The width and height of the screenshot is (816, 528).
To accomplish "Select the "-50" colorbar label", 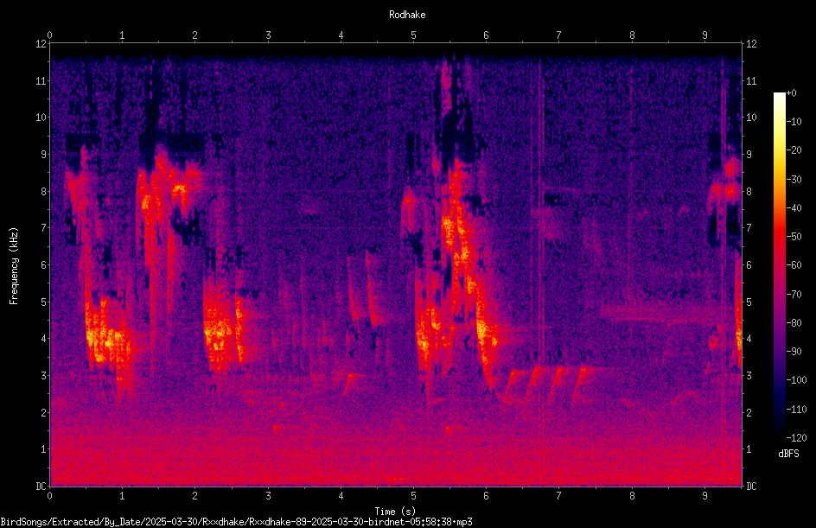I will point(794,237).
